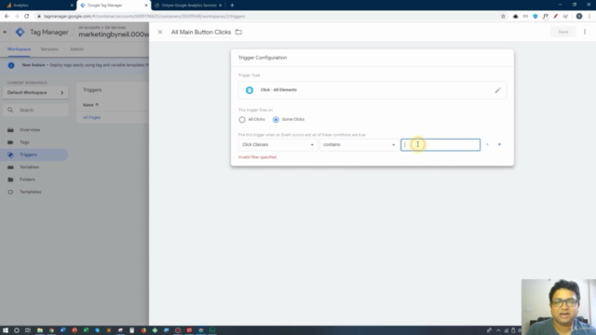Click the Invalid filter specified error text
This screenshot has width=596, height=335.
257,157
